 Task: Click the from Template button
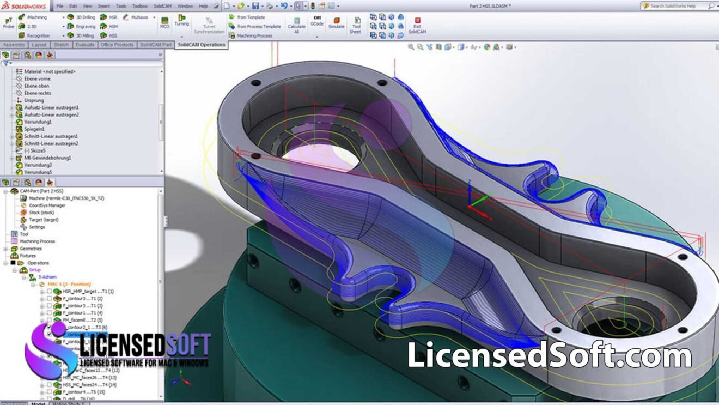point(247,17)
